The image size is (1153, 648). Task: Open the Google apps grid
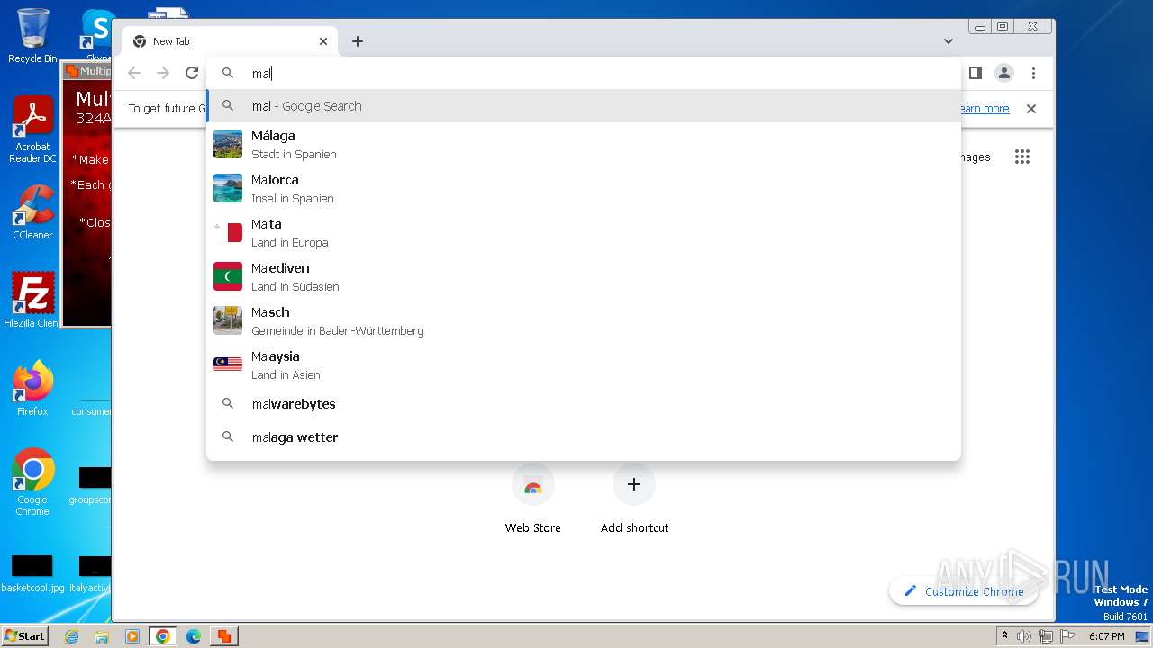pos(1021,157)
